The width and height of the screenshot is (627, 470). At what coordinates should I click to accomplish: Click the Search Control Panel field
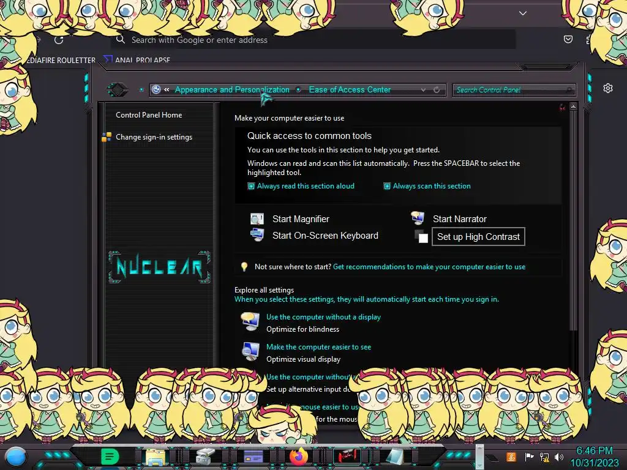pyautogui.click(x=514, y=90)
